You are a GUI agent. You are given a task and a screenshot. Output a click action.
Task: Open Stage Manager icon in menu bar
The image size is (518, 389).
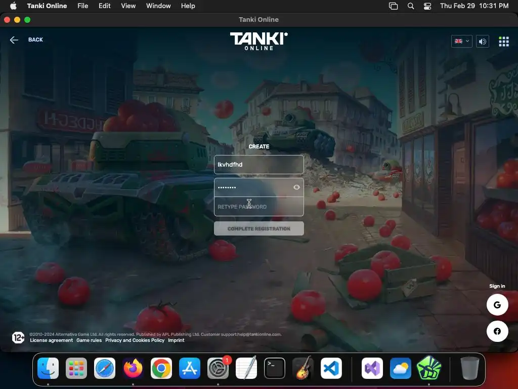click(x=393, y=6)
